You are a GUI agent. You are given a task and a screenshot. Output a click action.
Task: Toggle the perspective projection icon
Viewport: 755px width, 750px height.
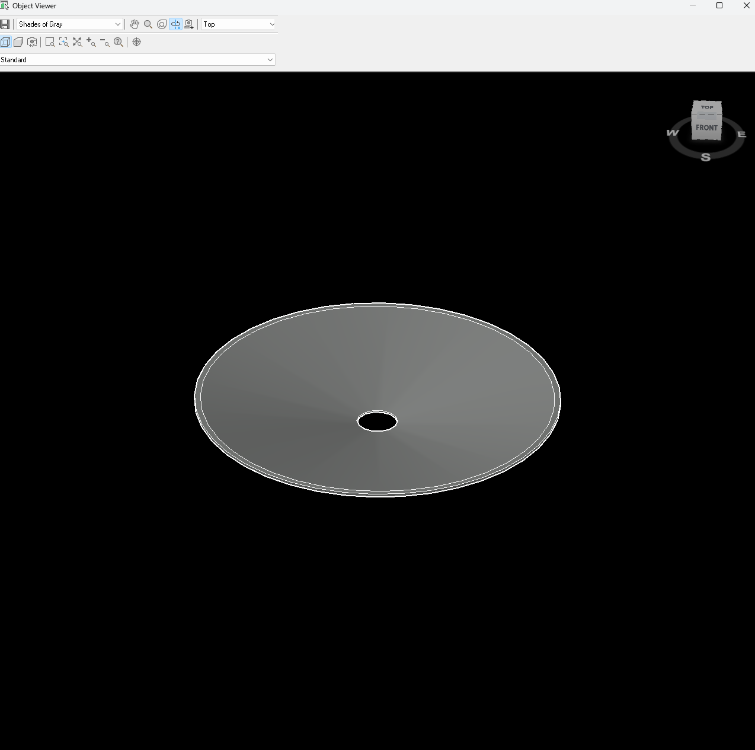18,42
